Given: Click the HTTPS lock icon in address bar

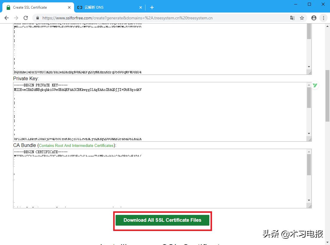Looking at the screenshot, I should (37, 18).
